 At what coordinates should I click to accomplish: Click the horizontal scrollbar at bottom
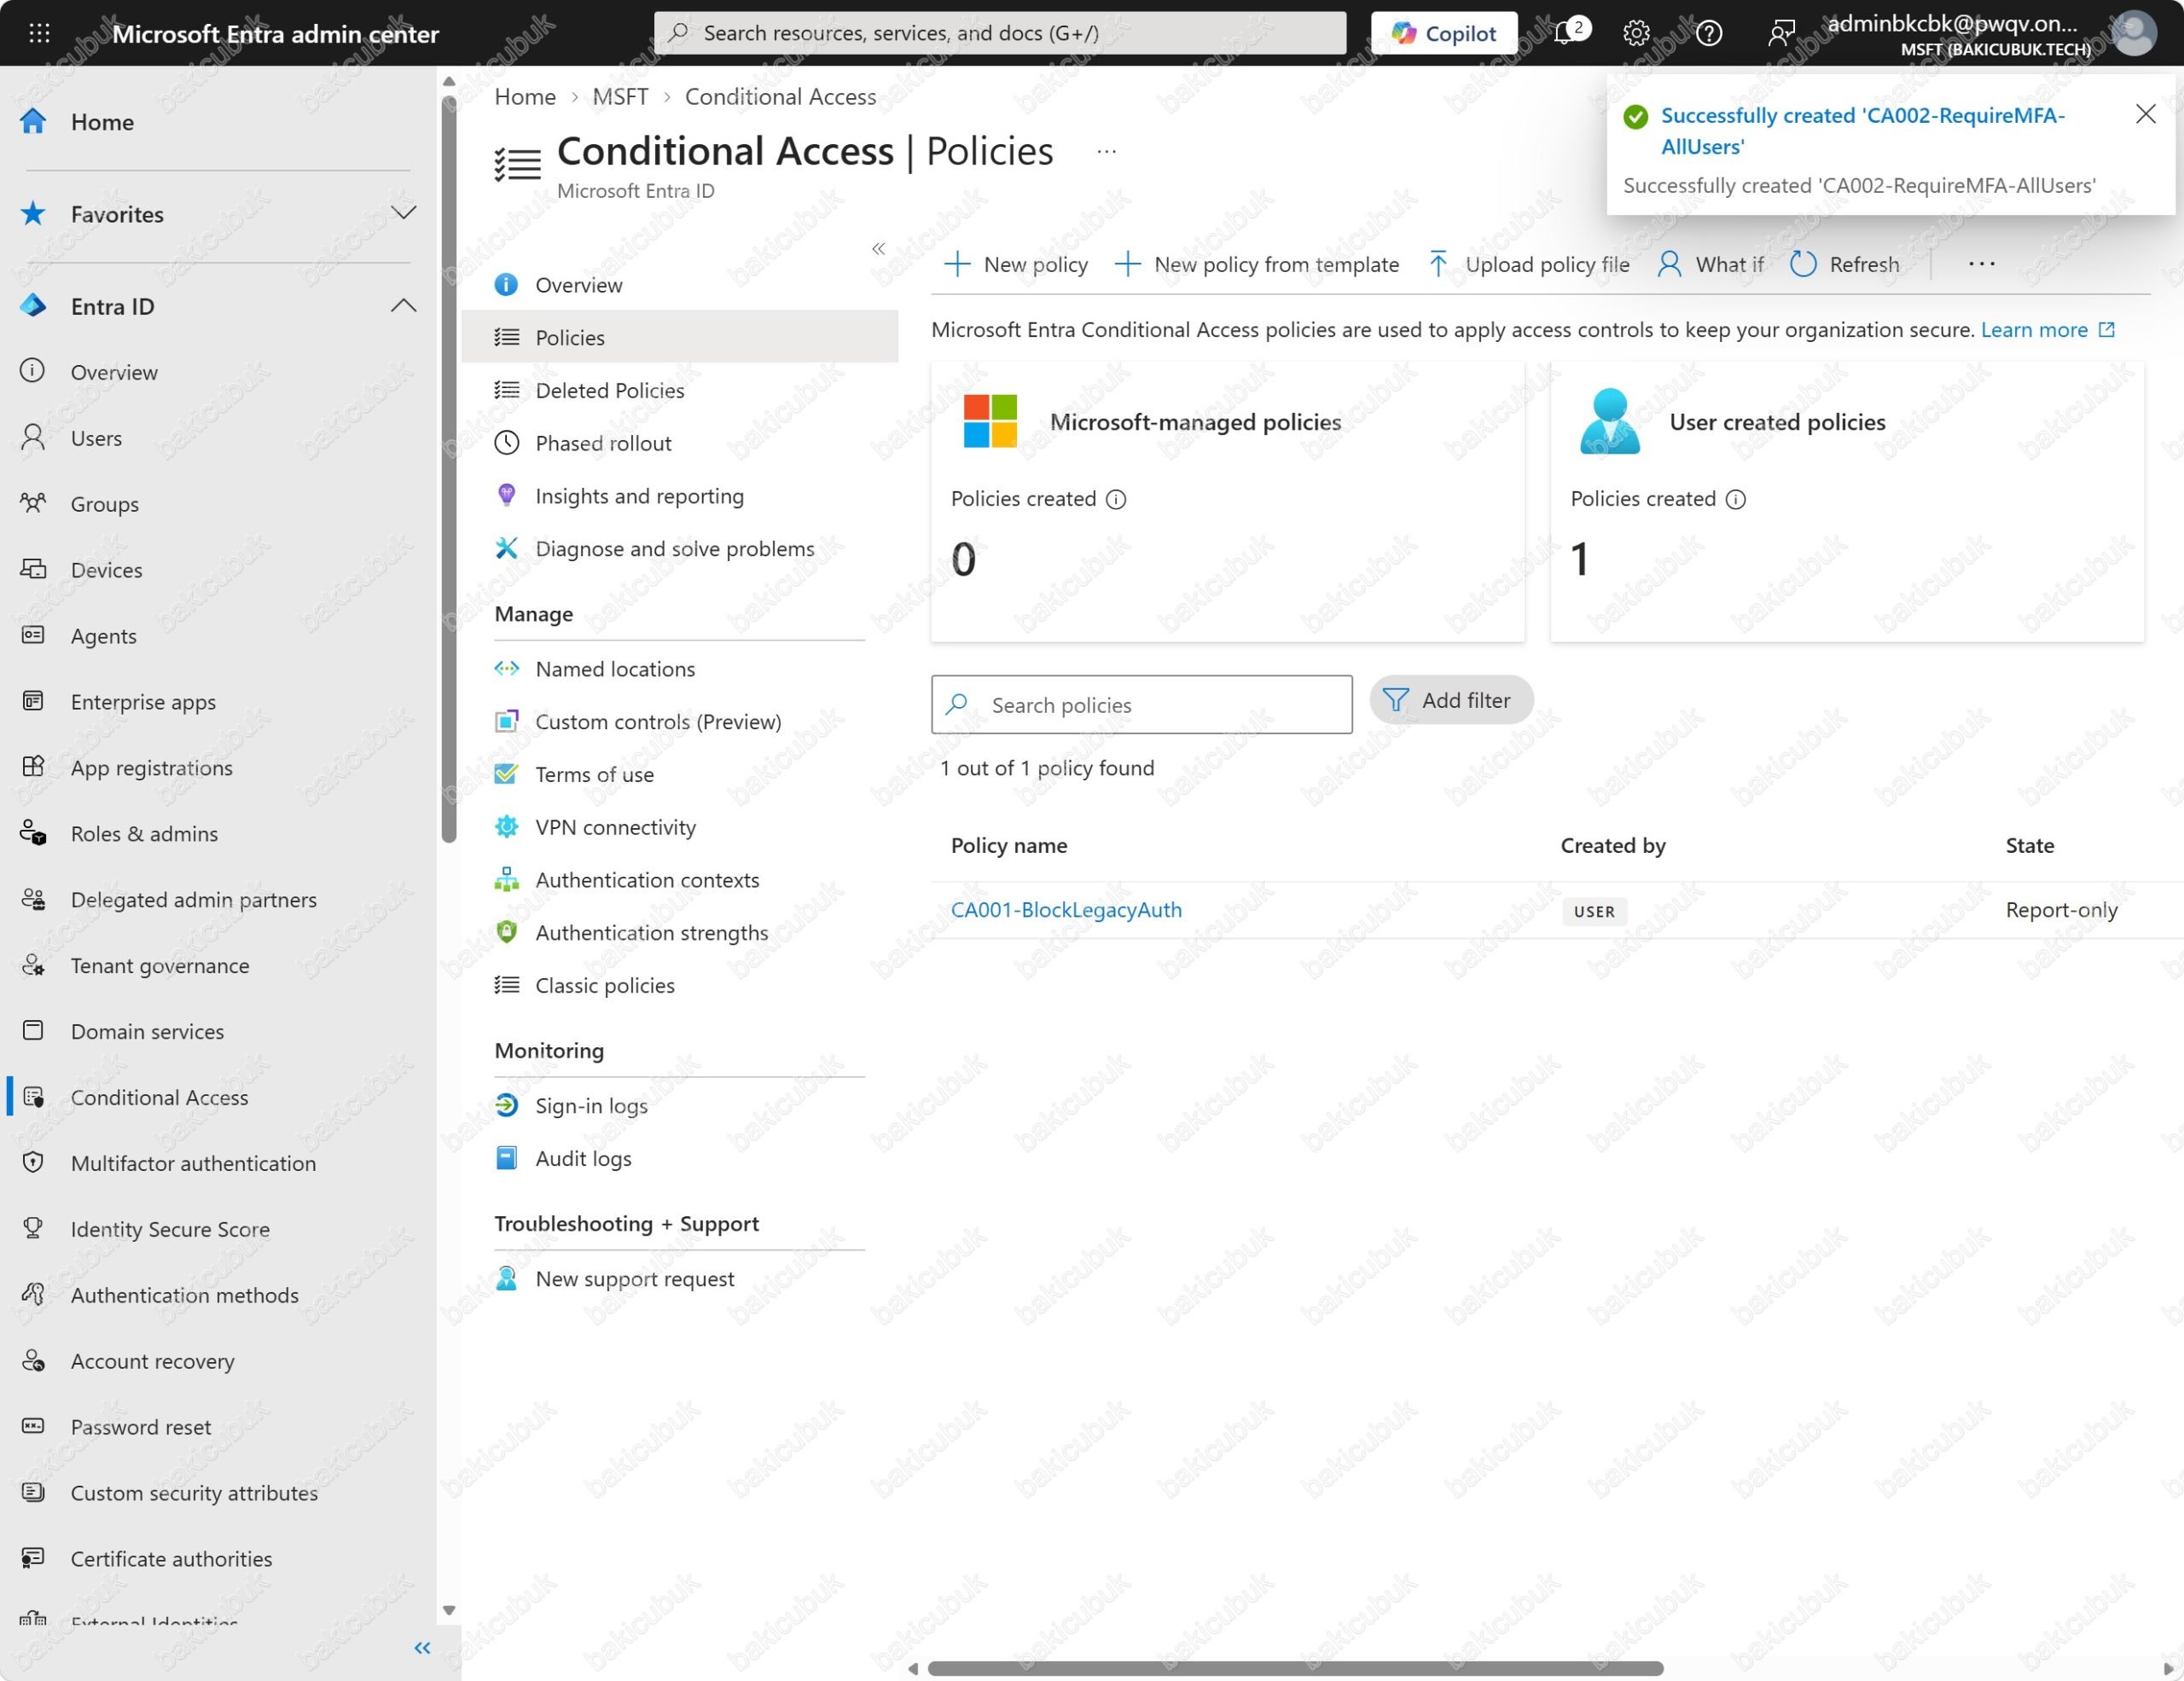1295,1668
